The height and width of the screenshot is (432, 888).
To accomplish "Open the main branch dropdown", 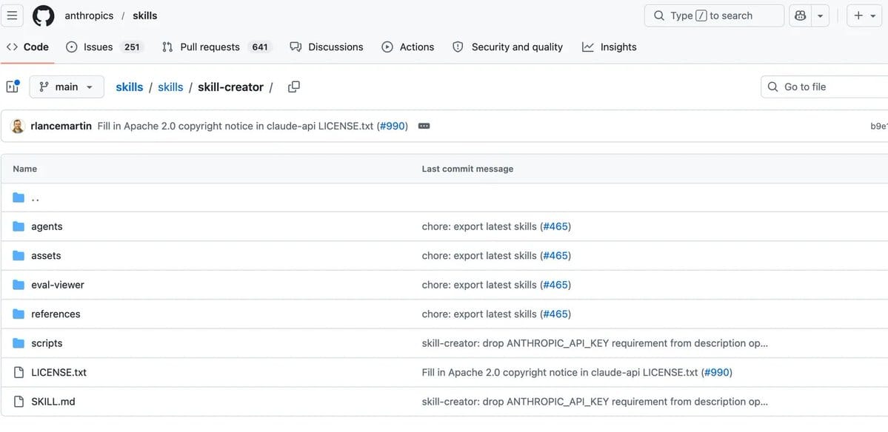I will click(x=67, y=87).
